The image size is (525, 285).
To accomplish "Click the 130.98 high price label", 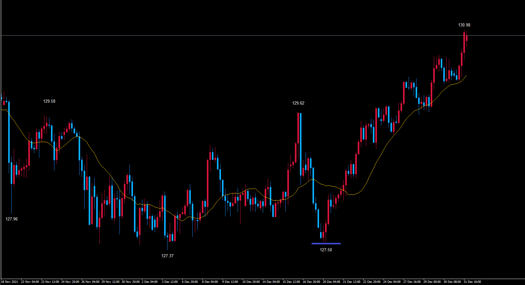I will click(x=464, y=25).
